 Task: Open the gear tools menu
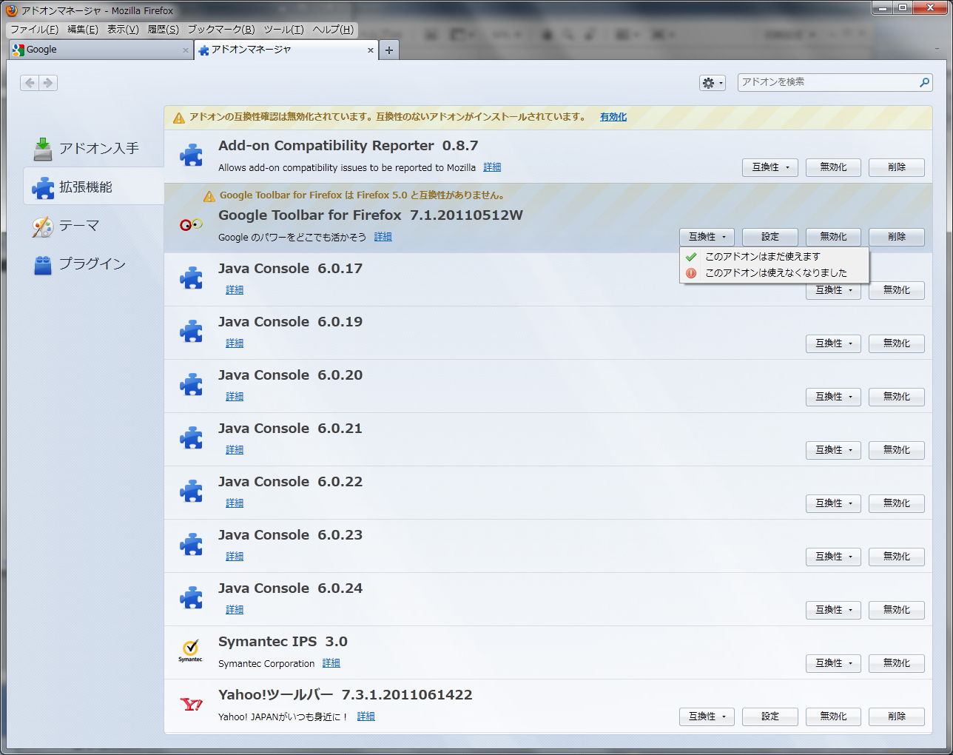coord(712,83)
